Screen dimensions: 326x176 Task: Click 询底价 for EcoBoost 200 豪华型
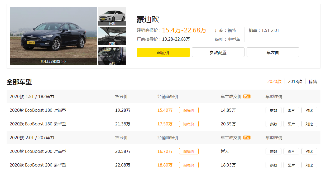click(x=189, y=165)
